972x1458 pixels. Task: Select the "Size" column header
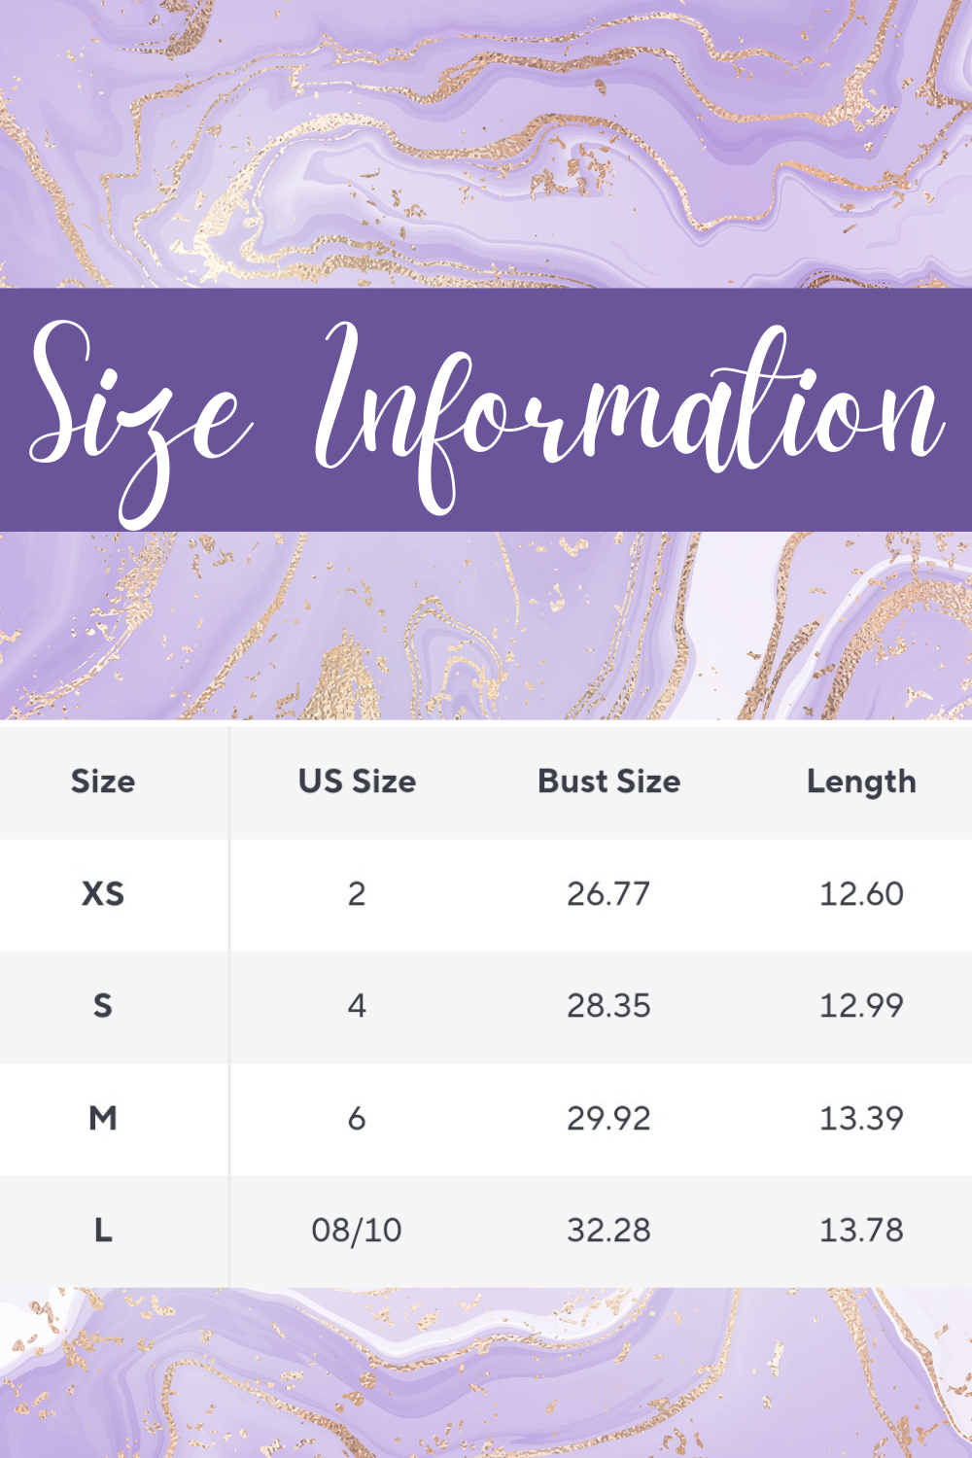[103, 781]
